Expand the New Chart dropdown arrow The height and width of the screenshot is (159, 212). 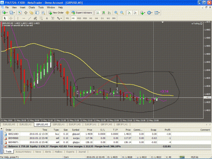7,13
